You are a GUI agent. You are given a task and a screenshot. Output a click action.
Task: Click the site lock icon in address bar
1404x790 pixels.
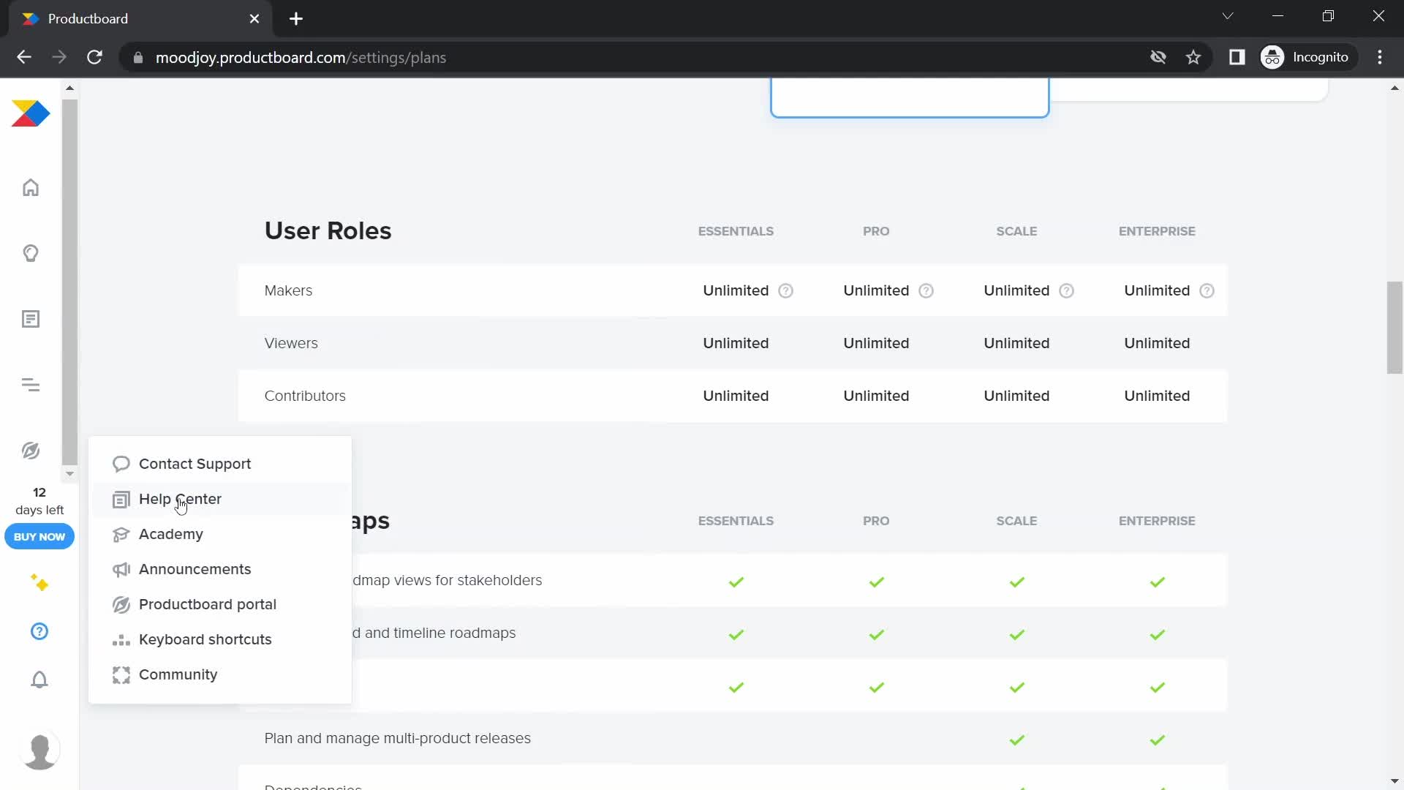coord(138,57)
